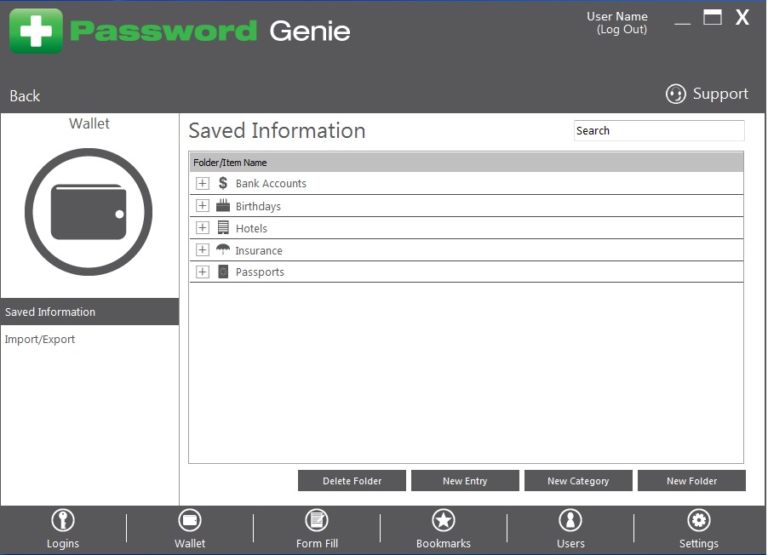The height and width of the screenshot is (555, 768).
Task: Click the Users label in bottom bar
Action: pyautogui.click(x=570, y=543)
